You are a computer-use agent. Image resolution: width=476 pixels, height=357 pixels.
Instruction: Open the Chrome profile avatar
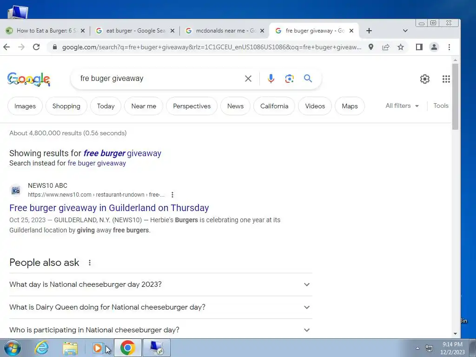tap(434, 47)
